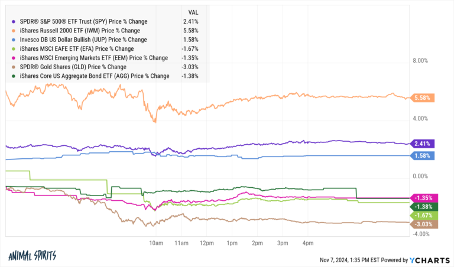Click the light green EFA legend dot
This screenshot has height=267, width=454.
[14, 49]
